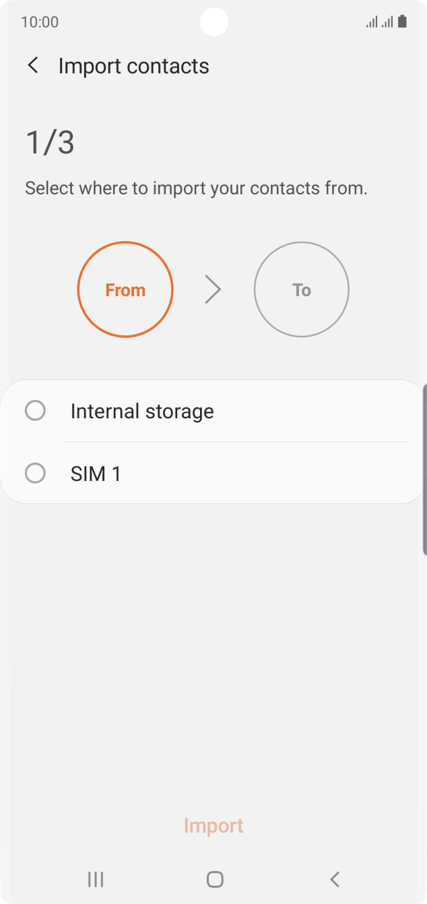
Task: Select the Internal storage radio button
Action: (35, 411)
